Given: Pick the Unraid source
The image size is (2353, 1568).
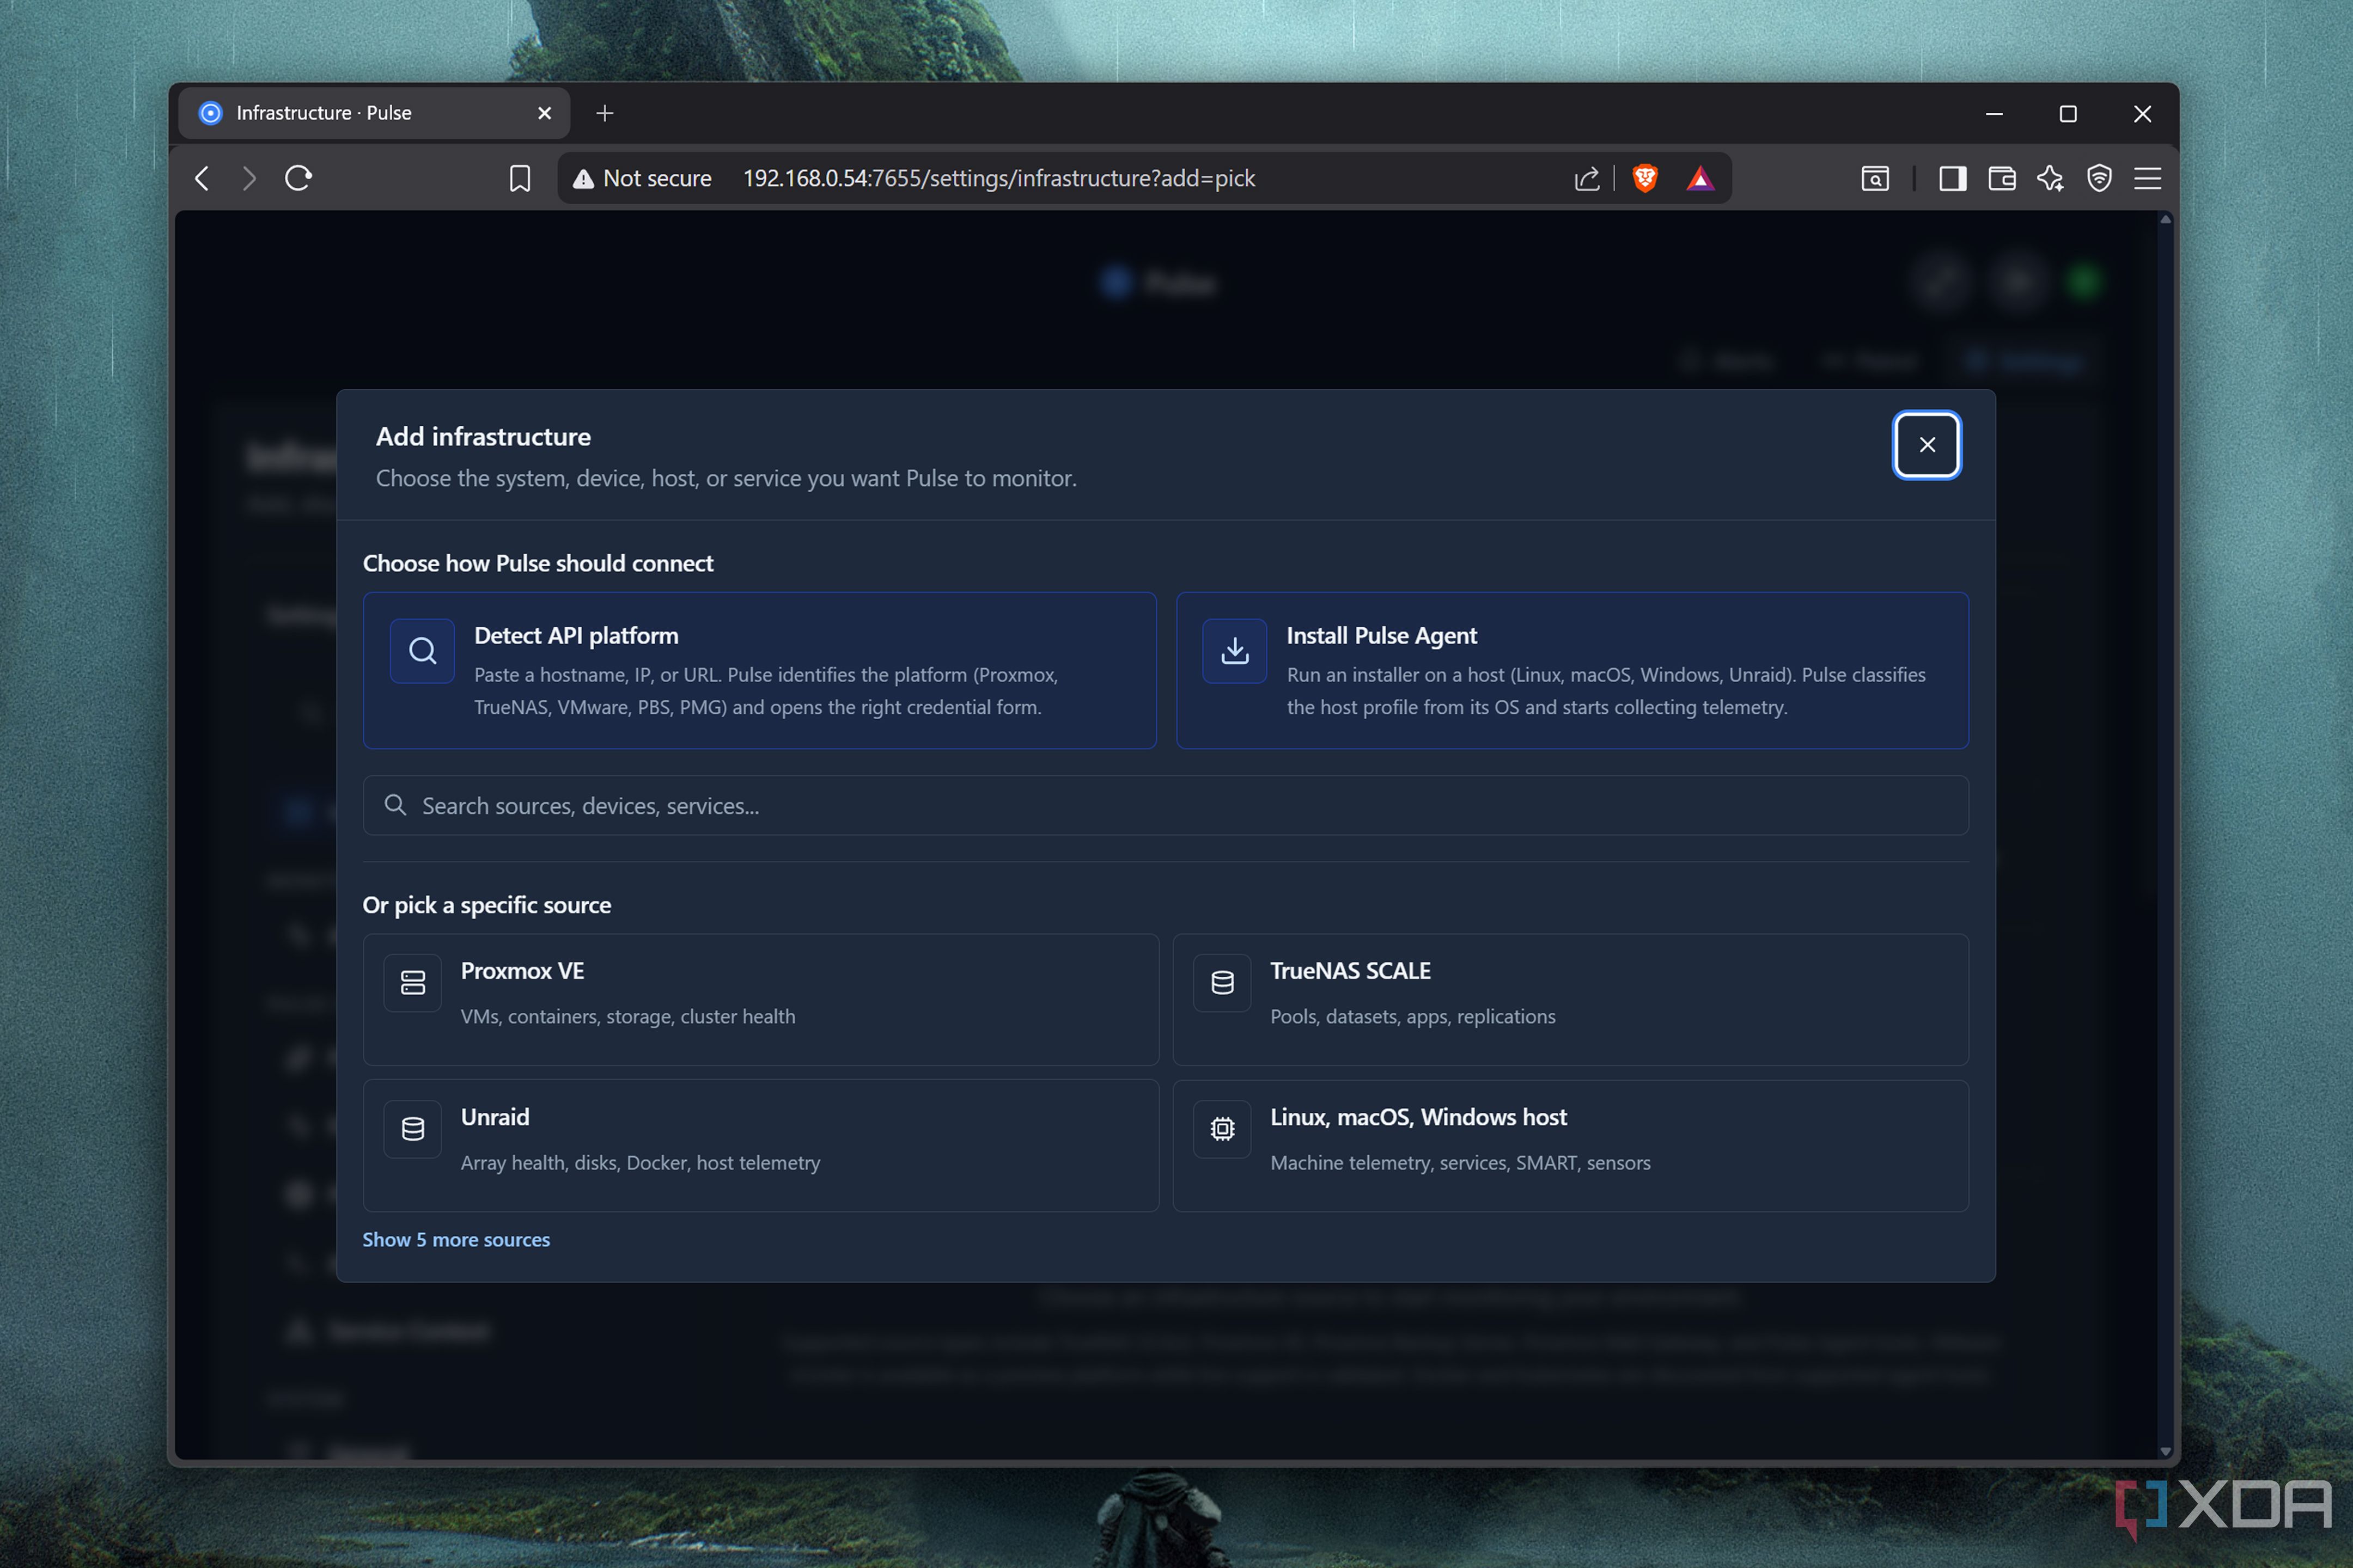Looking at the screenshot, I should click(760, 1146).
